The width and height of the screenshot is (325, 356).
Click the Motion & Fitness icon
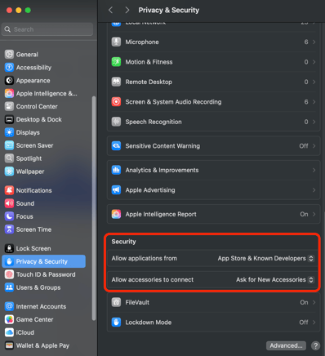[116, 62]
